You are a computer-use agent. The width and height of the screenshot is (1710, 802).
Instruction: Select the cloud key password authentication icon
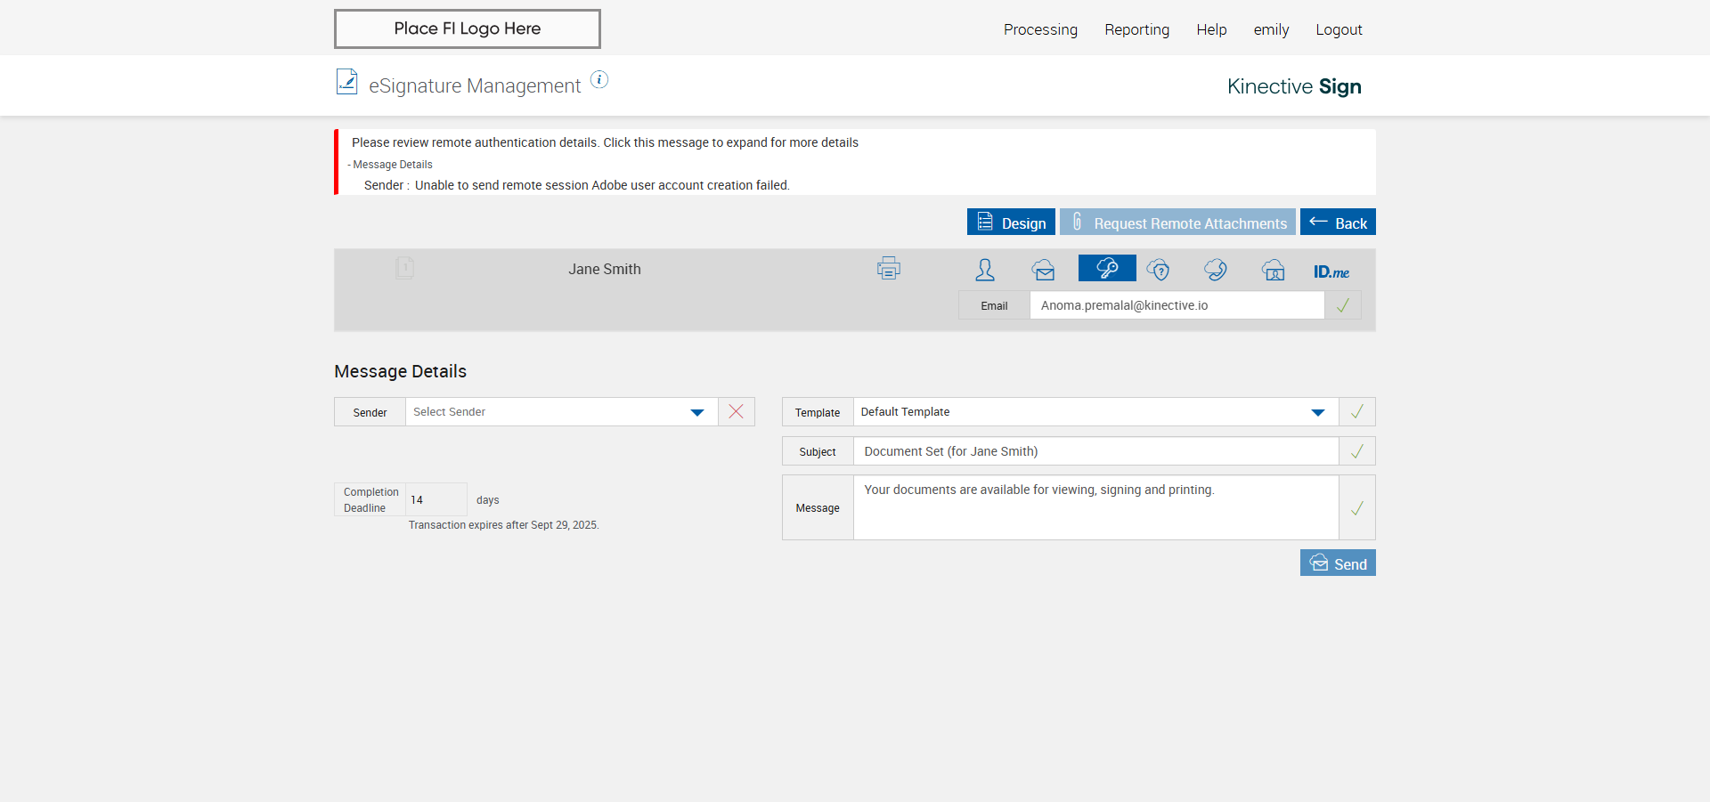(1107, 268)
